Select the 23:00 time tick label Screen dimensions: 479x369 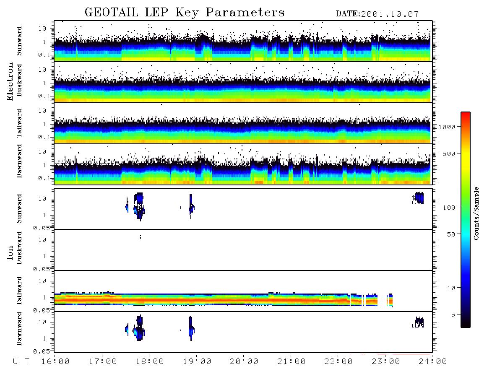(386, 362)
